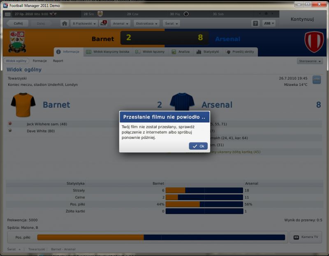Screen dimensions: 329x256
Task: Click the Arsenal name in the score header
Action: 228,39
